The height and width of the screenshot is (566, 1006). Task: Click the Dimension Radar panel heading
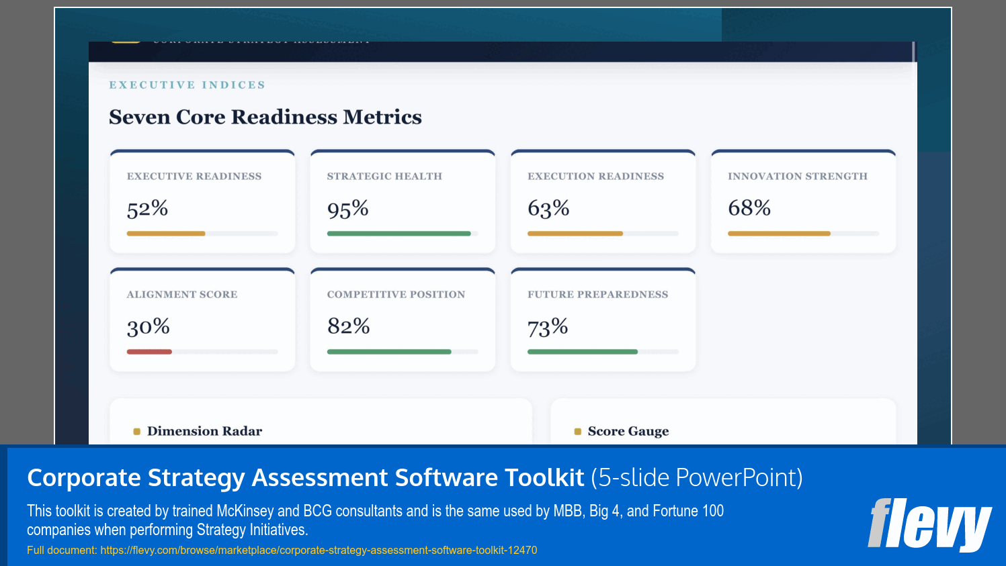pyautogui.click(x=204, y=431)
